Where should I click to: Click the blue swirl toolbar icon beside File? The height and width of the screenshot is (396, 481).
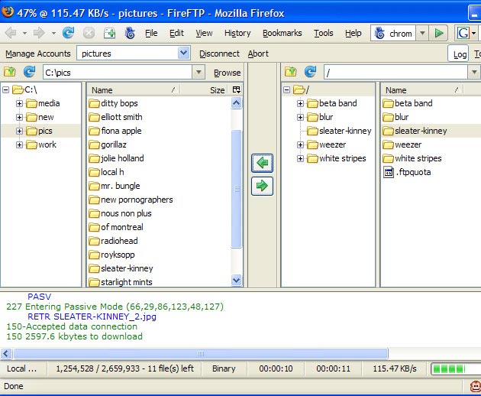(x=130, y=33)
